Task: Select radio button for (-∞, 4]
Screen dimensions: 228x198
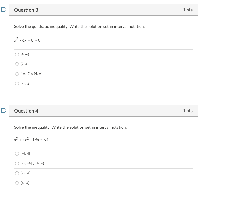Action: point(17,173)
